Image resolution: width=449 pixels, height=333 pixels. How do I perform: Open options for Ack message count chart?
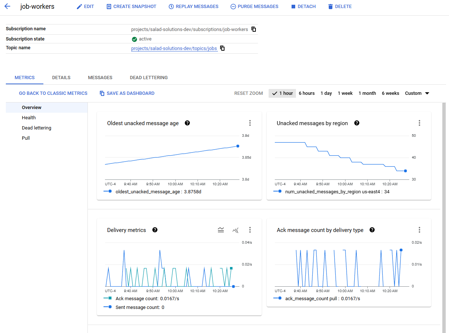click(x=419, y=230)
